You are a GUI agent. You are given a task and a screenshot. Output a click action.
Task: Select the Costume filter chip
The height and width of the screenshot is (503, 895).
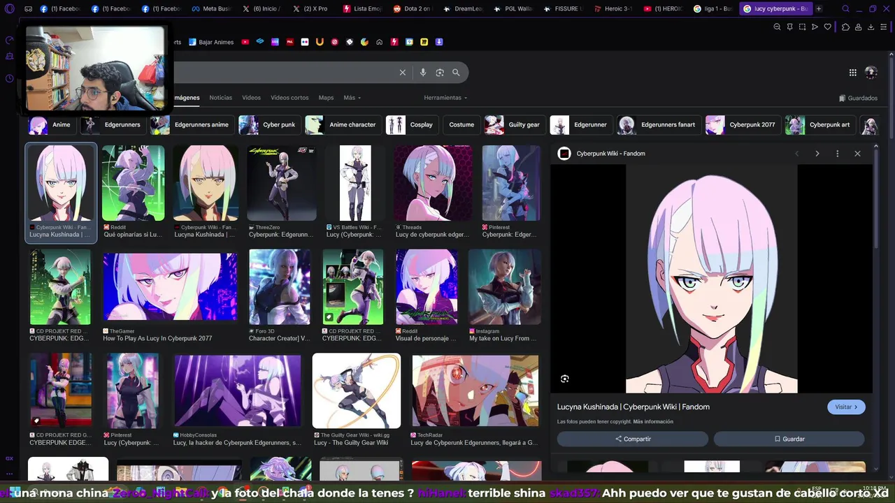click(461, 125)
